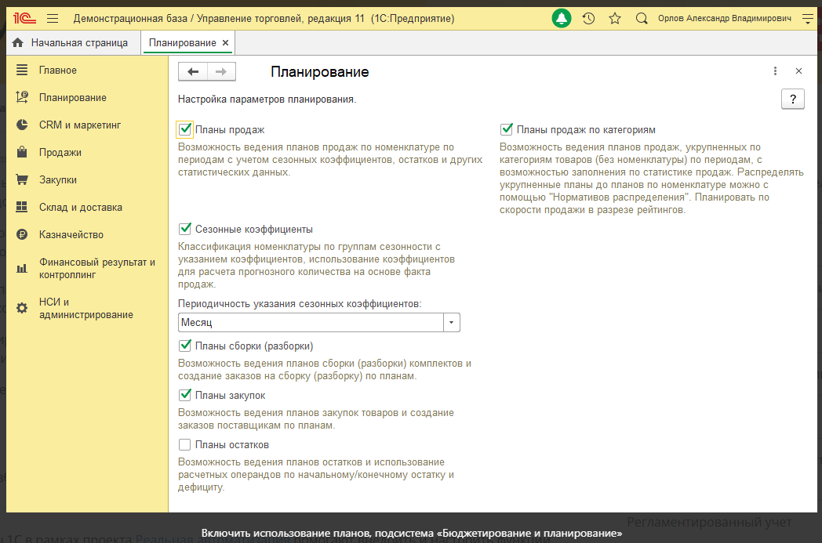Screen dimensions: 822x543
Task: Click the Планирование form heading
Action: pyautogui.click(x=320, y=72)
